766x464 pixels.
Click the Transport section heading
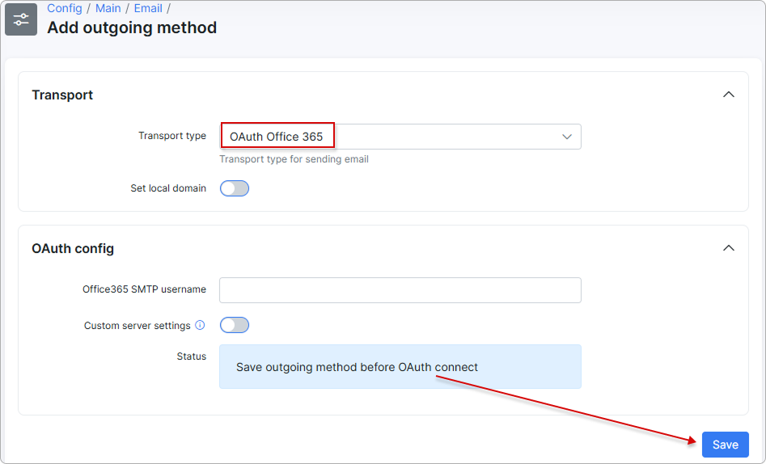[x=62, y=95]
